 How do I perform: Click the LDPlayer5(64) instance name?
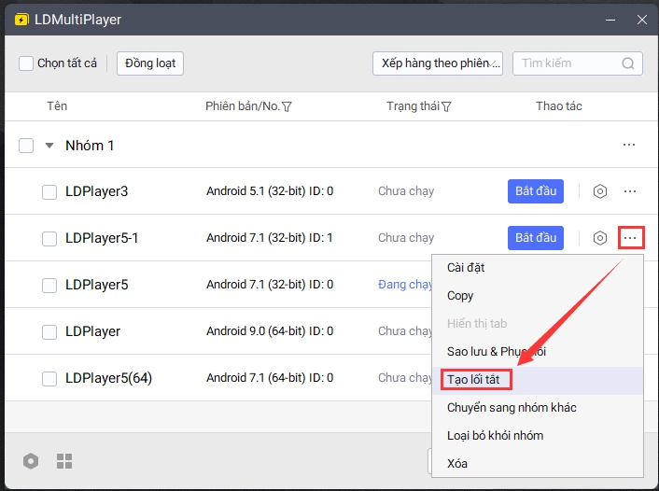(108, 378)
